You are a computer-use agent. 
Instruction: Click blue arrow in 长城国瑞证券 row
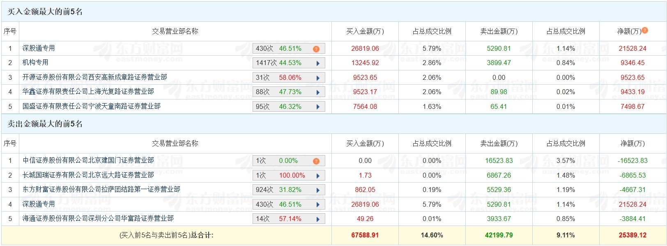(x=318, y=176)
